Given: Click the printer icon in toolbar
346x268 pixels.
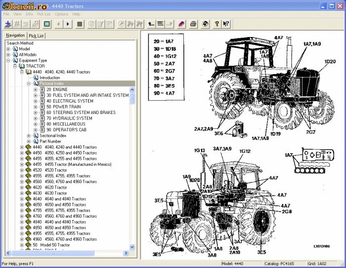Looking at the screenshot, I should tap(193, 24).
